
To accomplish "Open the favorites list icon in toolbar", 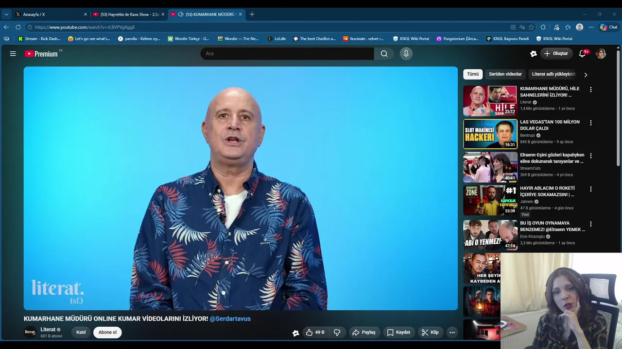I will coord(568,27).
